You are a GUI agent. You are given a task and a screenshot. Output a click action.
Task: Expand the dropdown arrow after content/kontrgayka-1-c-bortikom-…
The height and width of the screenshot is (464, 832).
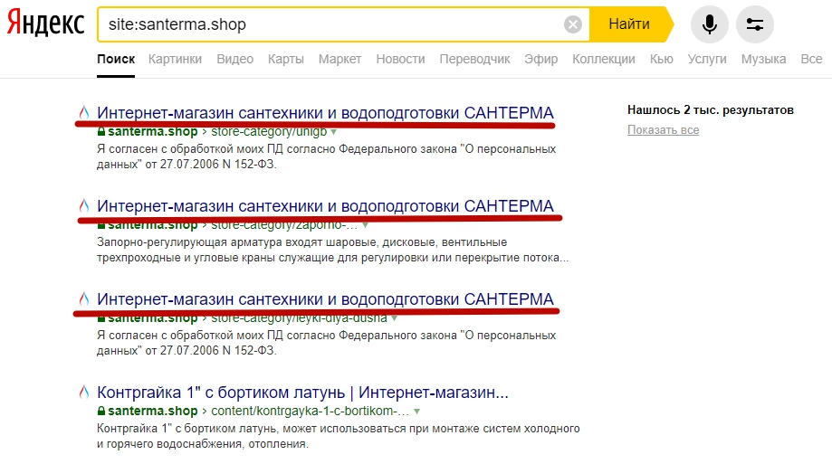417,412
